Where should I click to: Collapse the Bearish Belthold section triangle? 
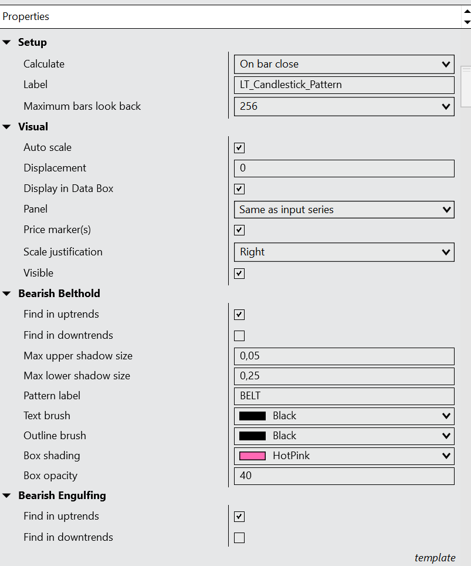pyautogui.click(x=7, y=294)
